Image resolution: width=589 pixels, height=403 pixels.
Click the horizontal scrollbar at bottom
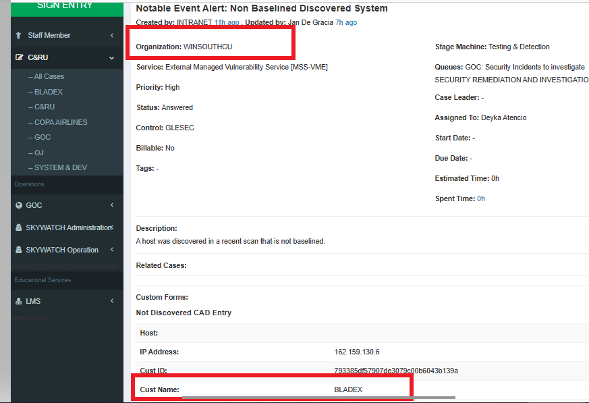coord(318,398)
